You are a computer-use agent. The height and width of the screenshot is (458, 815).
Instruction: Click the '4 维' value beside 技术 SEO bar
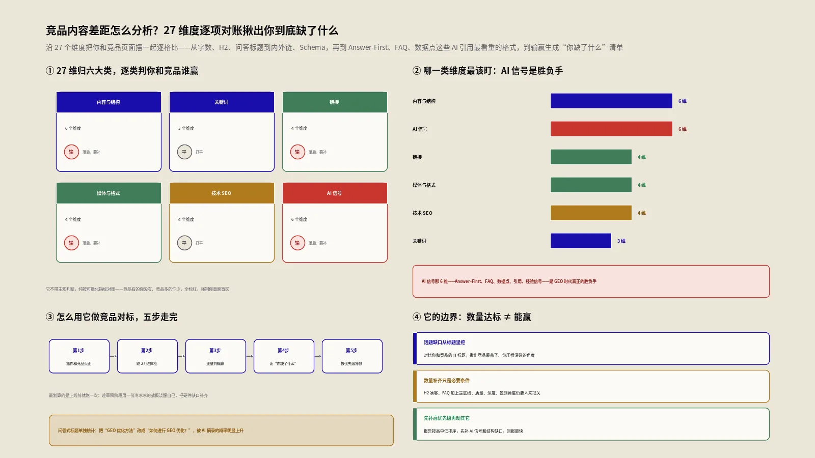tap(642, 213)
